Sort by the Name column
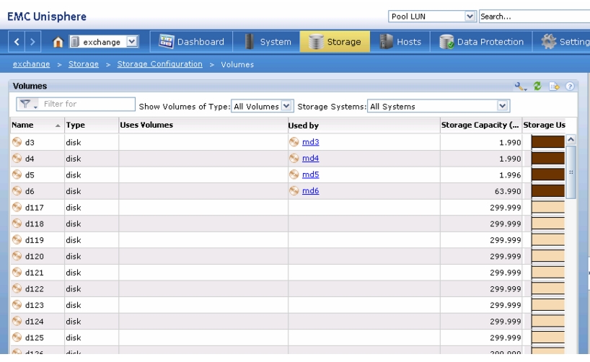Viewport: 590px width, 362px height. [x=37, y=125]
